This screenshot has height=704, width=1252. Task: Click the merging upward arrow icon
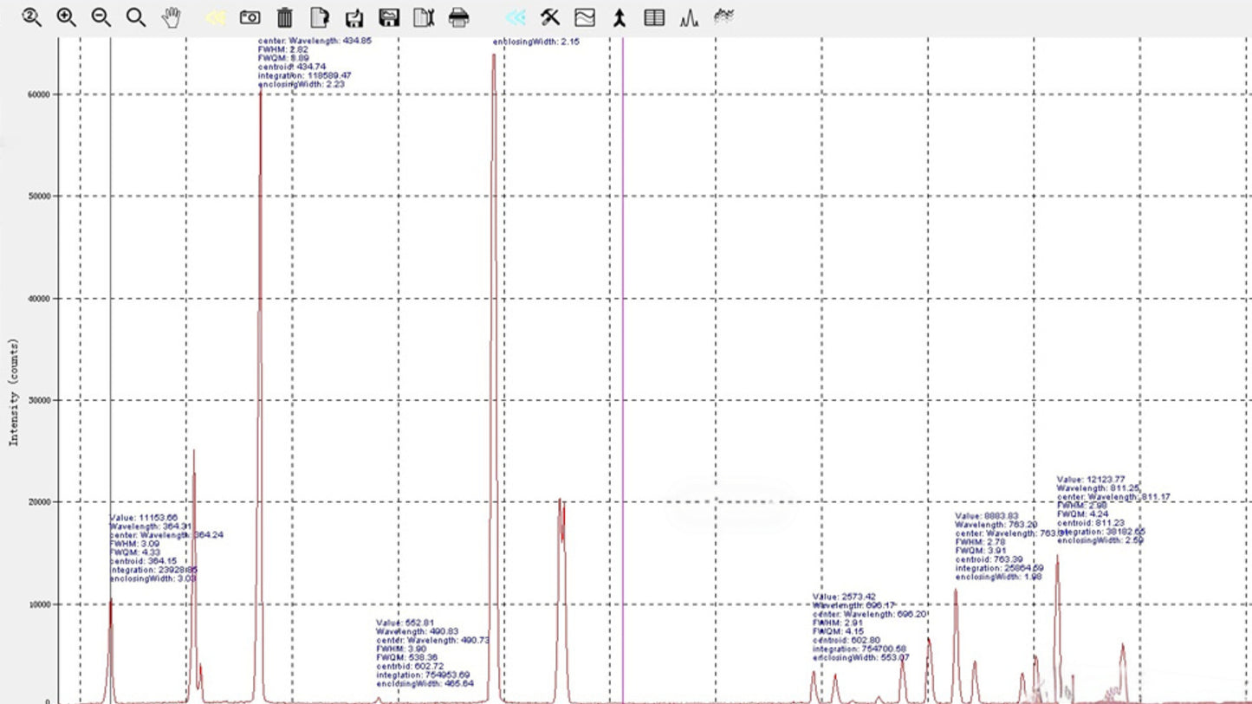pos(620,17)
